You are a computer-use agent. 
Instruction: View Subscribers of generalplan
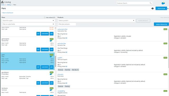[x=45, y=50]
